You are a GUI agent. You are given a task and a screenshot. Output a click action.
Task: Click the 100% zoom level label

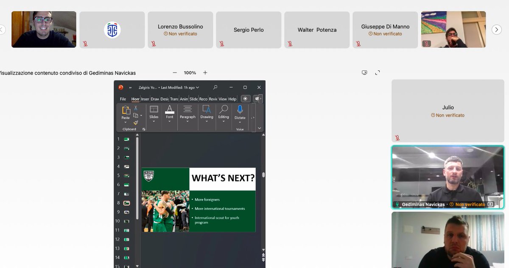coord(190,73)
